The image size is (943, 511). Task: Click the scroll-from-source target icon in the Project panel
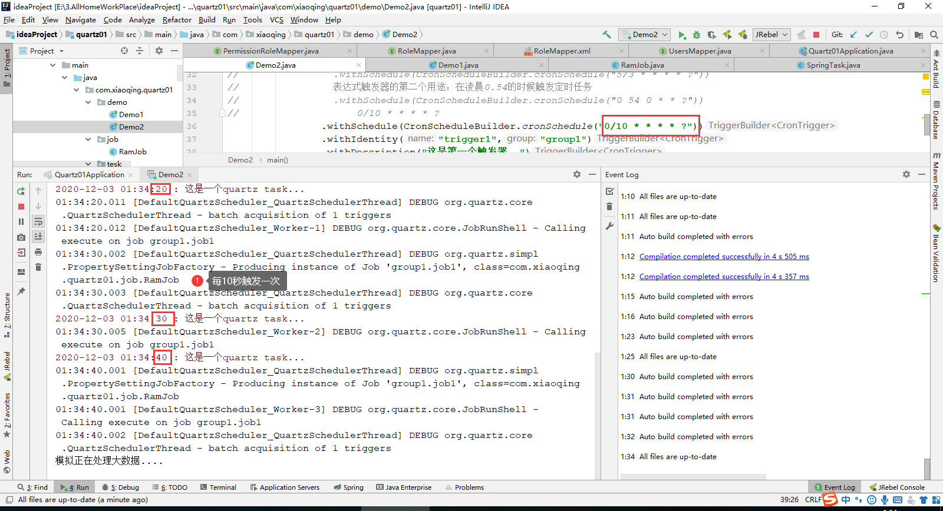click(x=124, y=51)
